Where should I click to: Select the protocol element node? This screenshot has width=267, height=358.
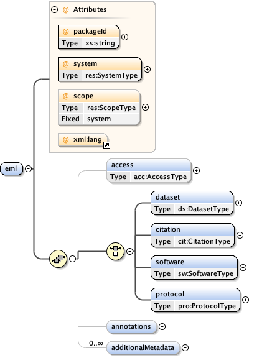(195, 300)
